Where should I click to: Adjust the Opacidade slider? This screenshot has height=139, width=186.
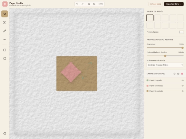coord(165,48)
